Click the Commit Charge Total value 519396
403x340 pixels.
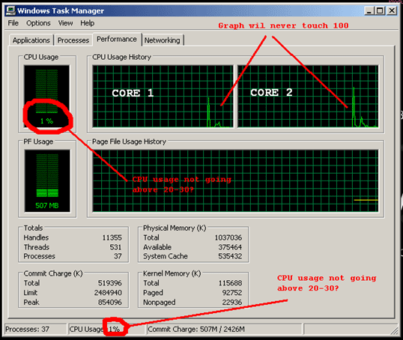point(110,283)
